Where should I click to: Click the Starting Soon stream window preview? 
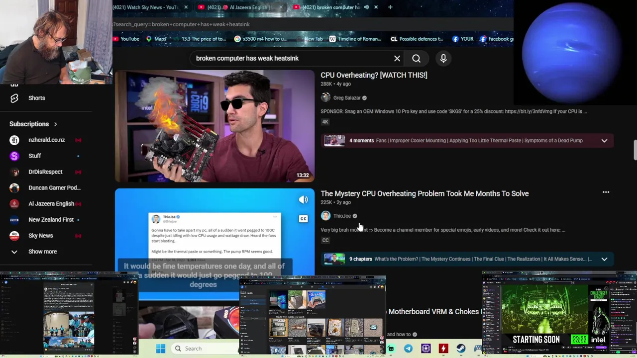click(559, 314)
